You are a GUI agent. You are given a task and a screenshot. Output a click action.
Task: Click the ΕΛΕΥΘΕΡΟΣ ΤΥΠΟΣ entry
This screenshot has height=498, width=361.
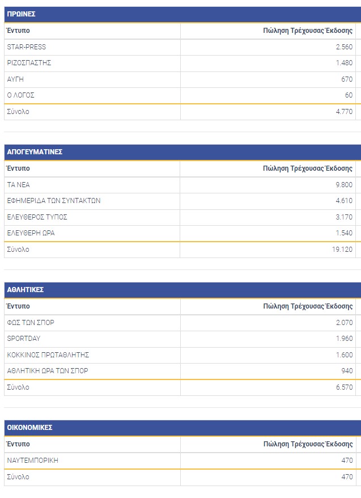(x=37, y=217)
